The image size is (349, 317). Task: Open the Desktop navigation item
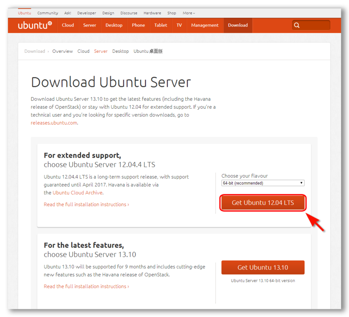pyautogui.click(x=114, y=25)
